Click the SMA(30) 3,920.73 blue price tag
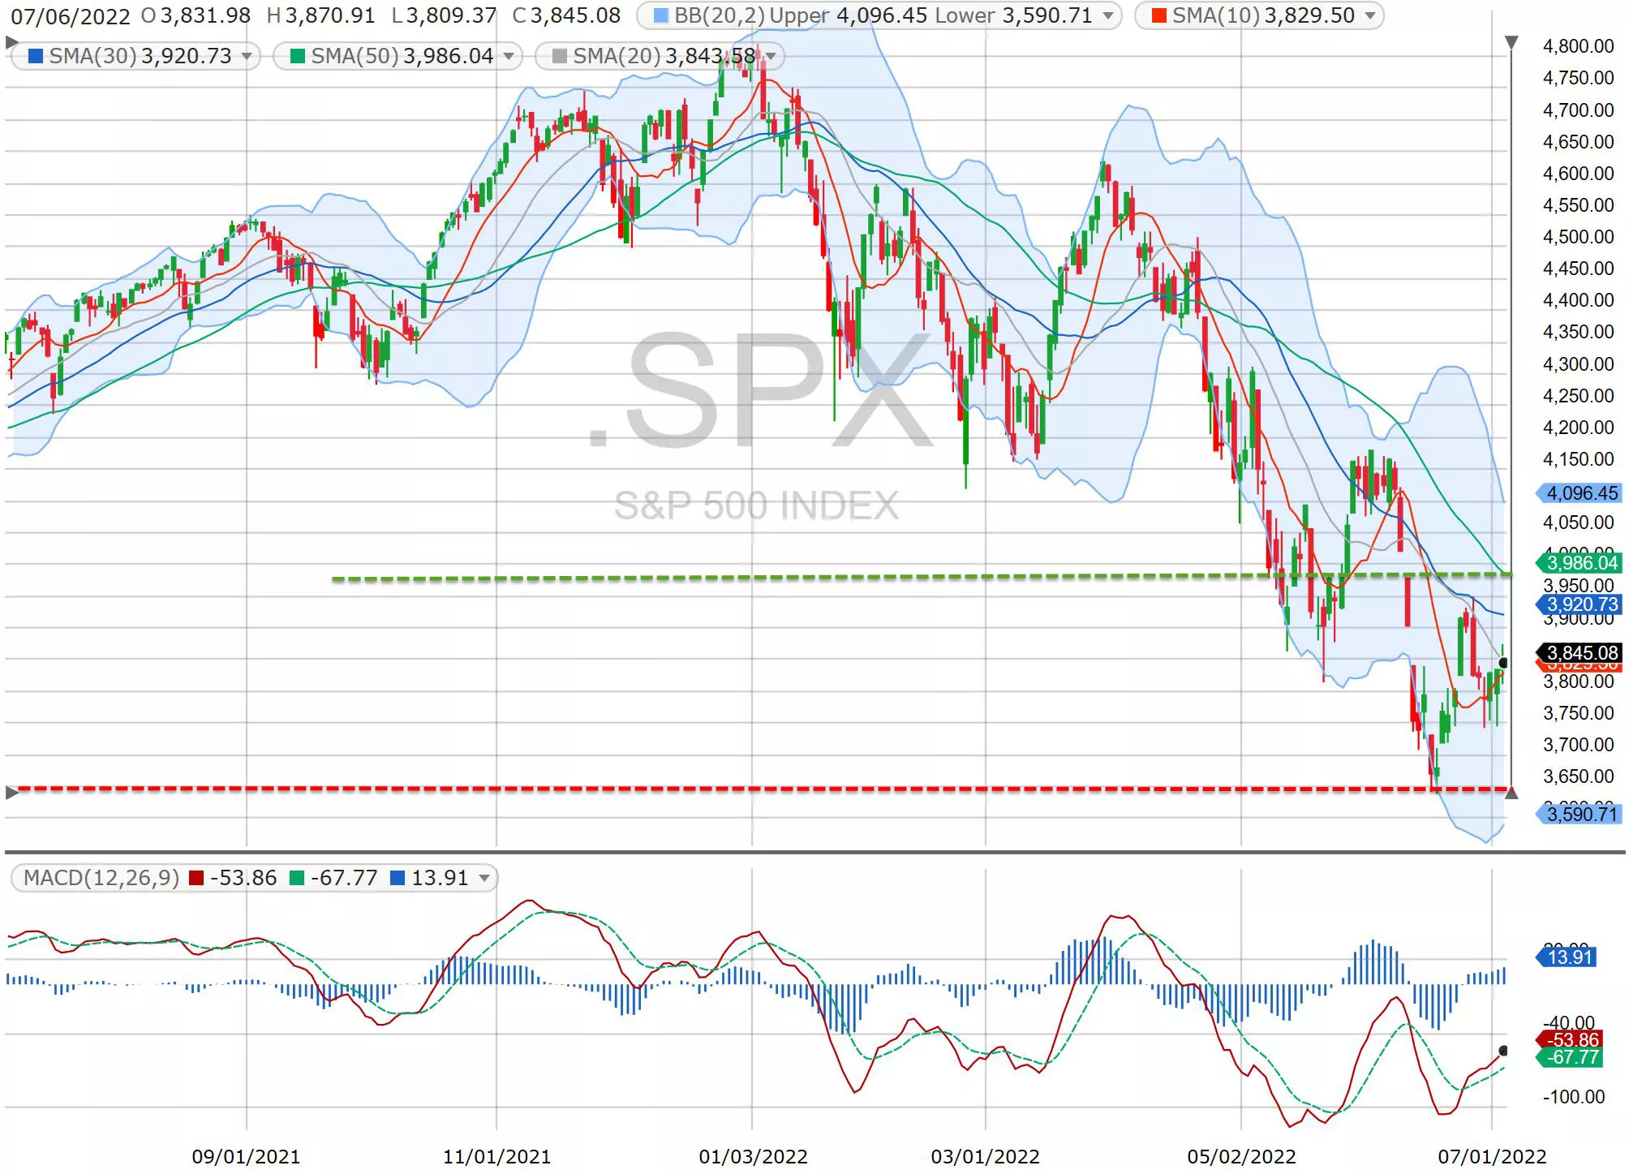 point(1579,604)
